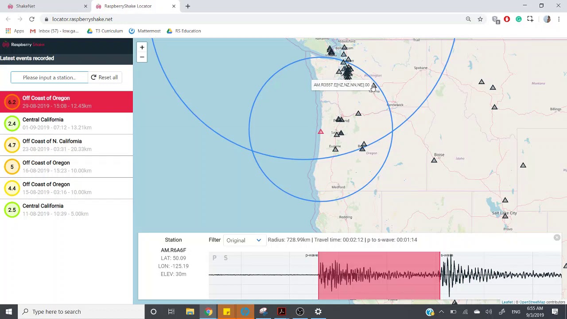Click the magnitude 2.5 circle badge
Viewport: 567px width, 319px height.
12,210
